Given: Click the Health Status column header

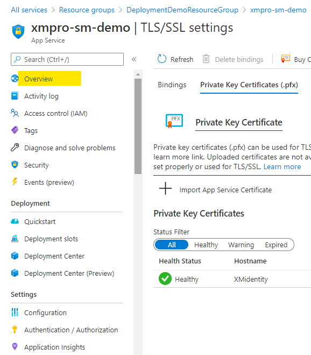Looking at the screenshot, I should coord(180,261).
